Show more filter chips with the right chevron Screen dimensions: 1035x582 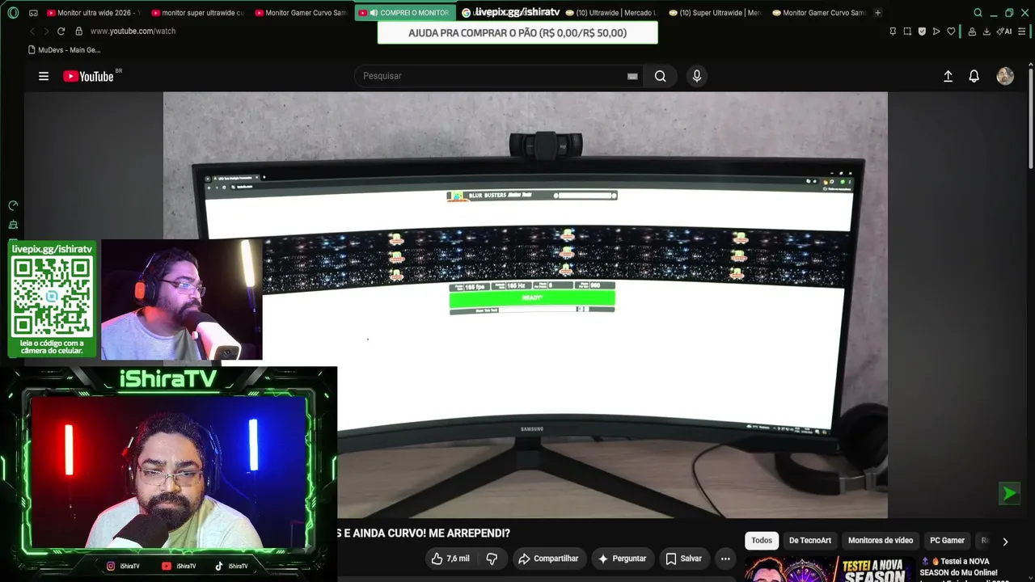pyautogui.click(x=1005, y=542)
